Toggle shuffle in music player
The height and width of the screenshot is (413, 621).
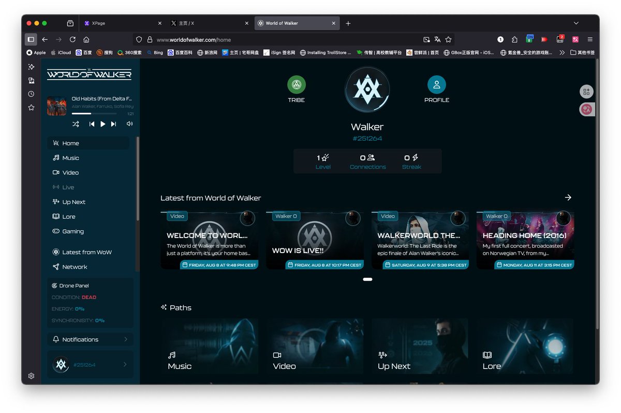click(x=76, y=124)
